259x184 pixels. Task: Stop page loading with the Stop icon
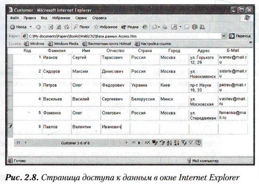[x=51, y=27]
